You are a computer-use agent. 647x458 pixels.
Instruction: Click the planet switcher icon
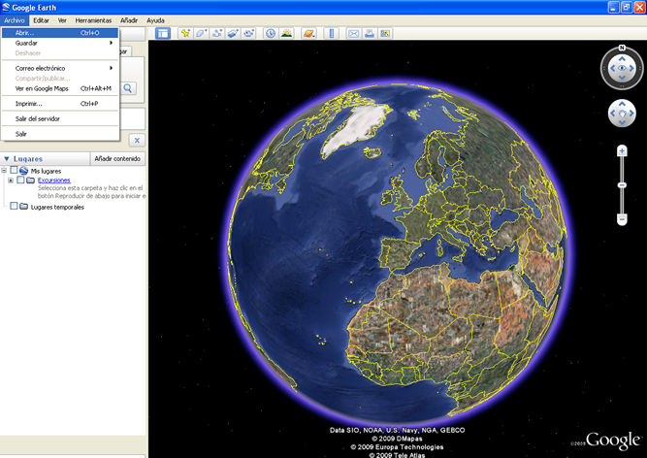[308, 33]
